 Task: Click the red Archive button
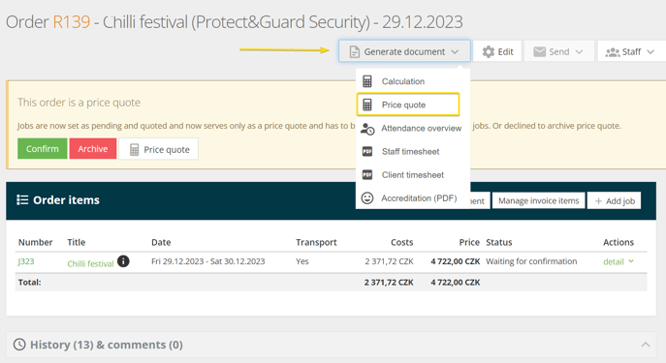point(93,149)
